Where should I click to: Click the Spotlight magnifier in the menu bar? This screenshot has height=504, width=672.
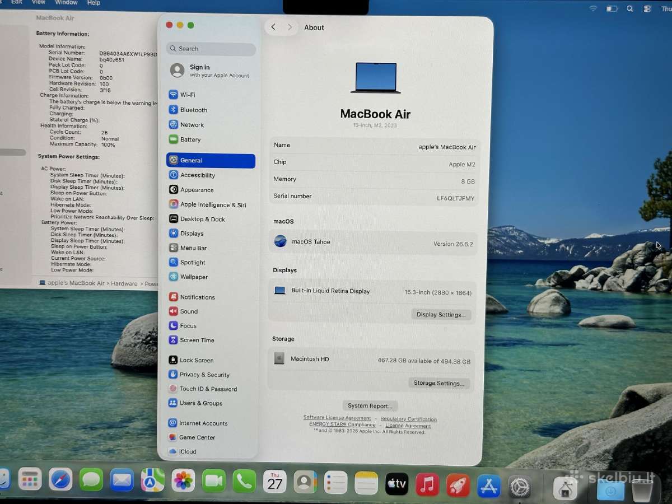coord(630,9)
